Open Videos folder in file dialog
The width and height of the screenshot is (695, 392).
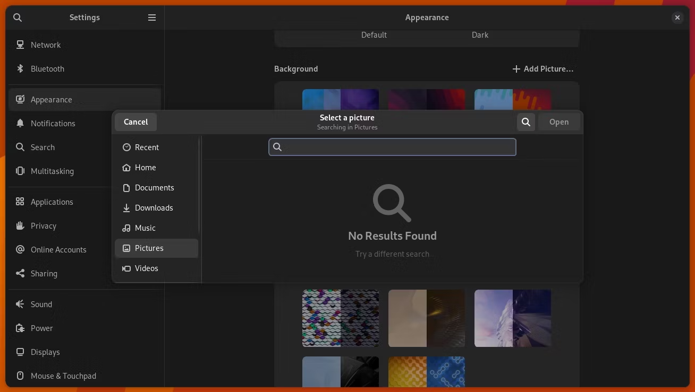click(x=156, y=268)
